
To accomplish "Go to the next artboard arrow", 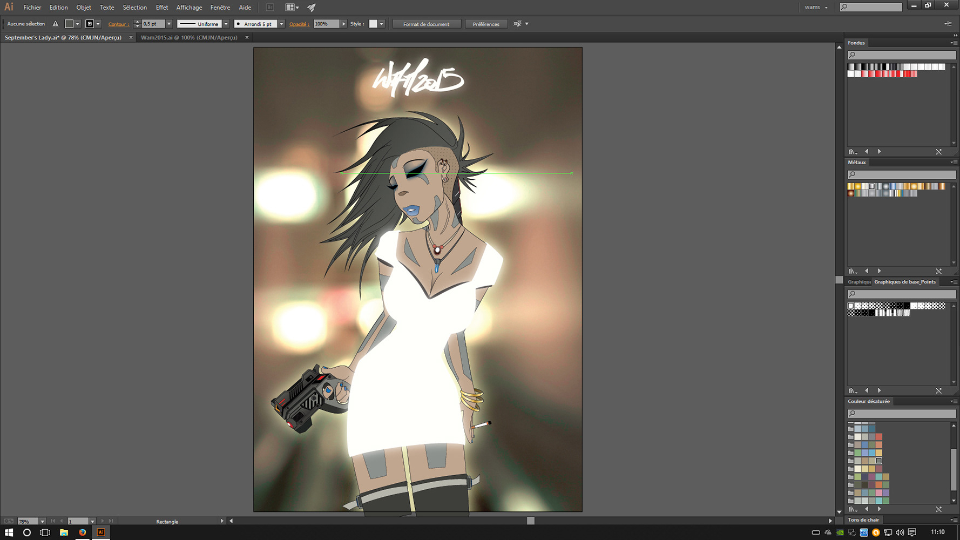I will [x=103, y=521].
